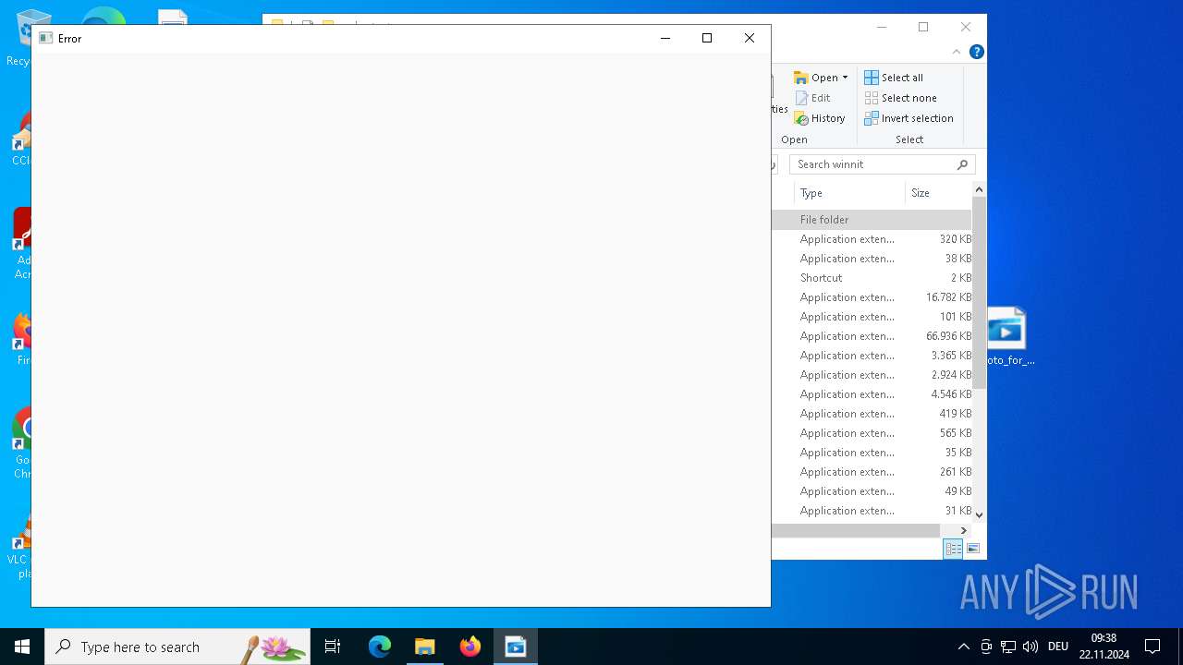Click Edit in the Explorer ribbon
This screenshot has width=1183, height=665.
tap(812, 98)
